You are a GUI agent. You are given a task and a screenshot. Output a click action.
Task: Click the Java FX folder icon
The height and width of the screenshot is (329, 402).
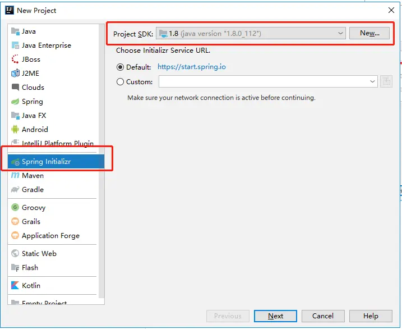pyautogui.click(x=15, y=116)
